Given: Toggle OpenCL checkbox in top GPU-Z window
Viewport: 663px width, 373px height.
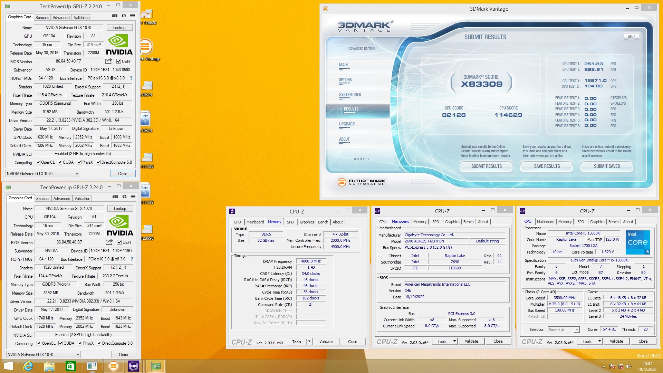Looking at the screenshot, I should [x=38, y=162].
